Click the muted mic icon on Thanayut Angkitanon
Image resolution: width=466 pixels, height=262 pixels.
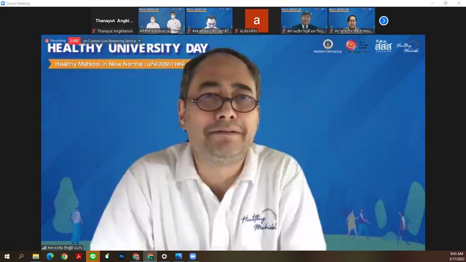(x=94, y=31)
